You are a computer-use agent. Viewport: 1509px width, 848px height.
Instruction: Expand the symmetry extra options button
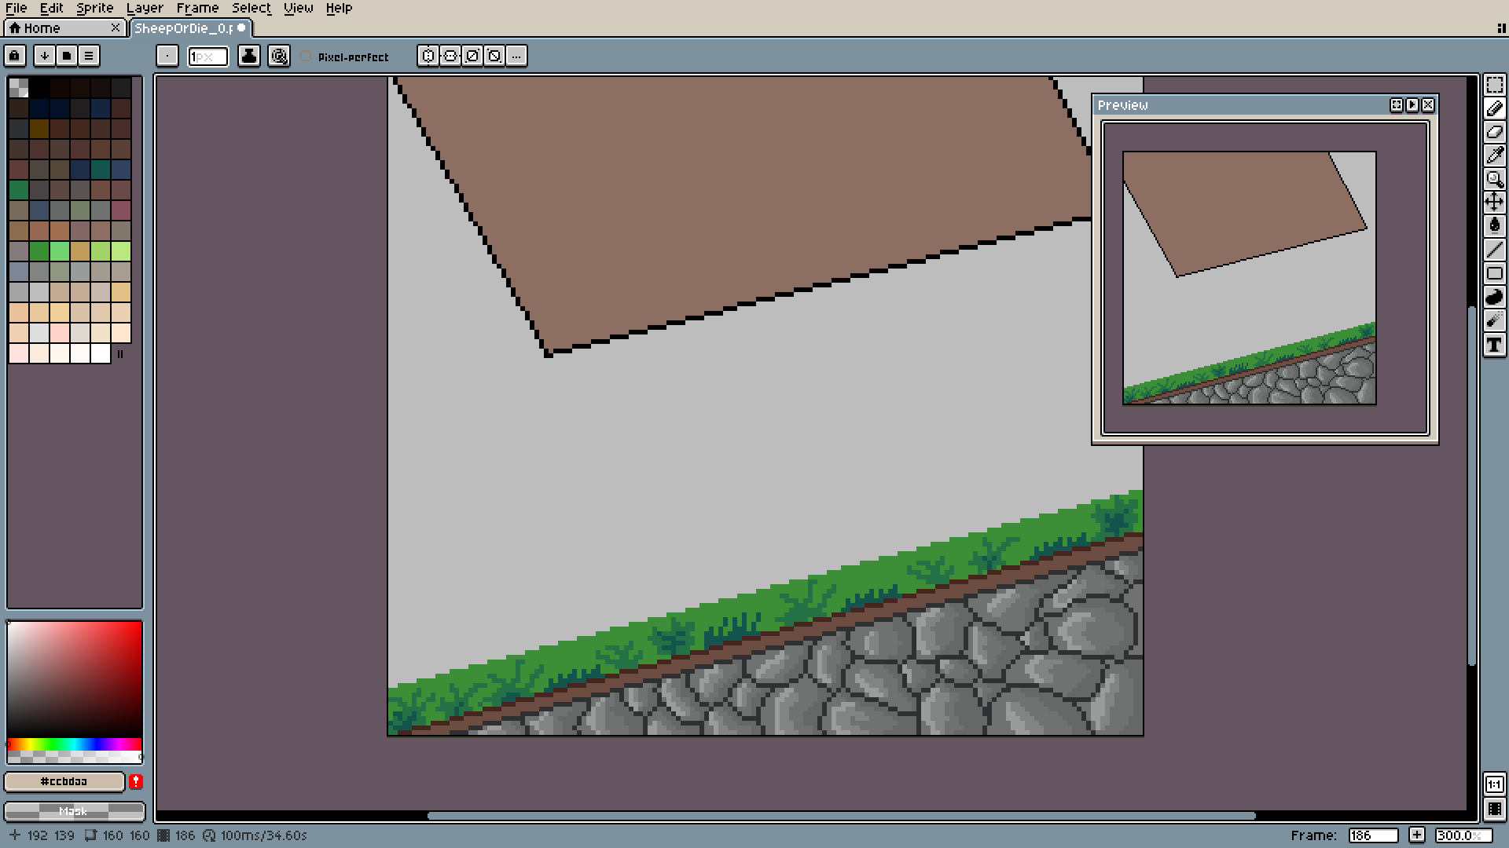click(516, 56)
